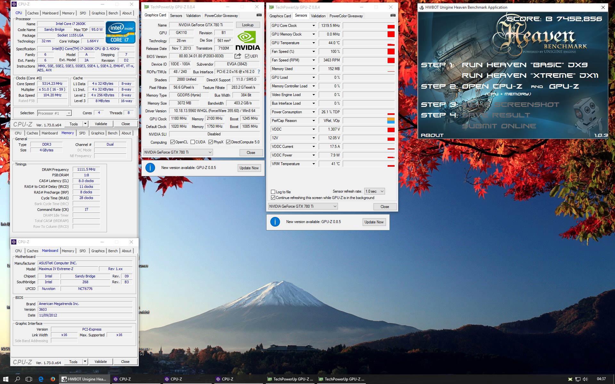Open the GPU selector dropdown in Sensors window
The width and height of the screenshot is (615, 384).
point(303,206)
